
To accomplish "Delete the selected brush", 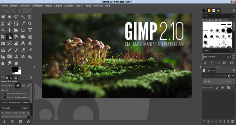I will click(225, 63).
